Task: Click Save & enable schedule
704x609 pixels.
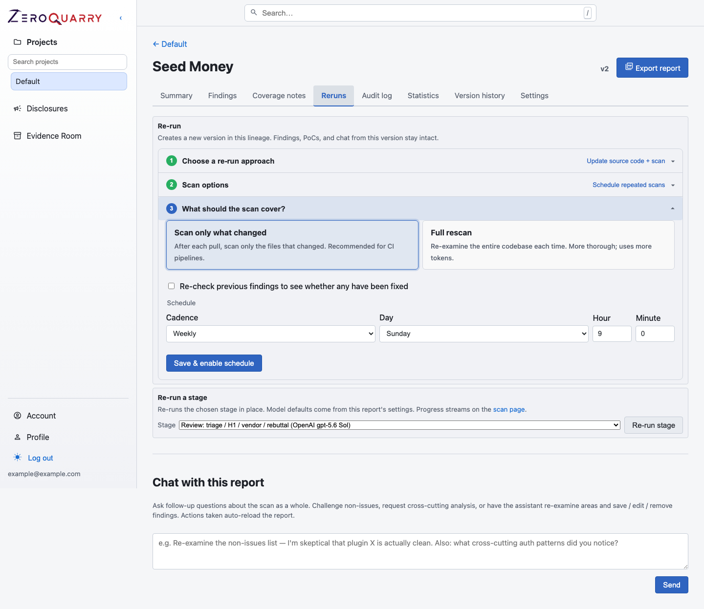Action: (214, 363)
